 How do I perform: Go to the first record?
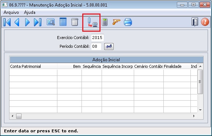[7, 22]
